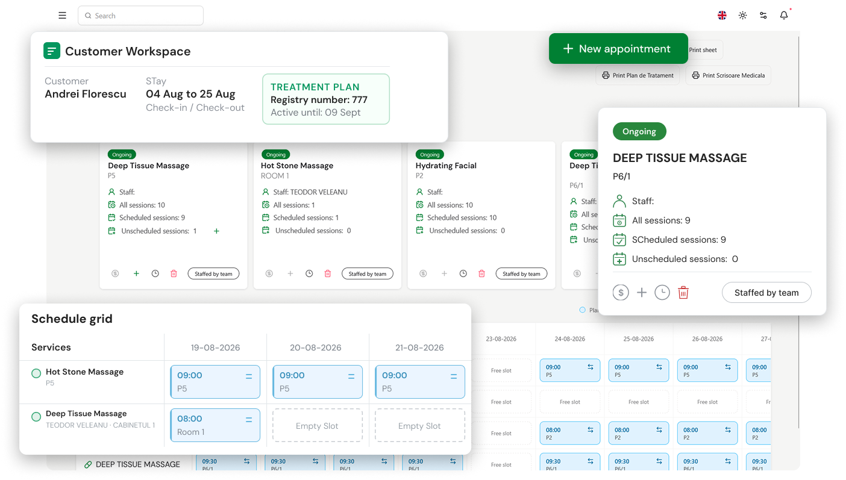Click the swap icon on the 24-08-2026 08:00 P2 slot
Viewport: 846px width, 480px height.
[x=591, y=430]
